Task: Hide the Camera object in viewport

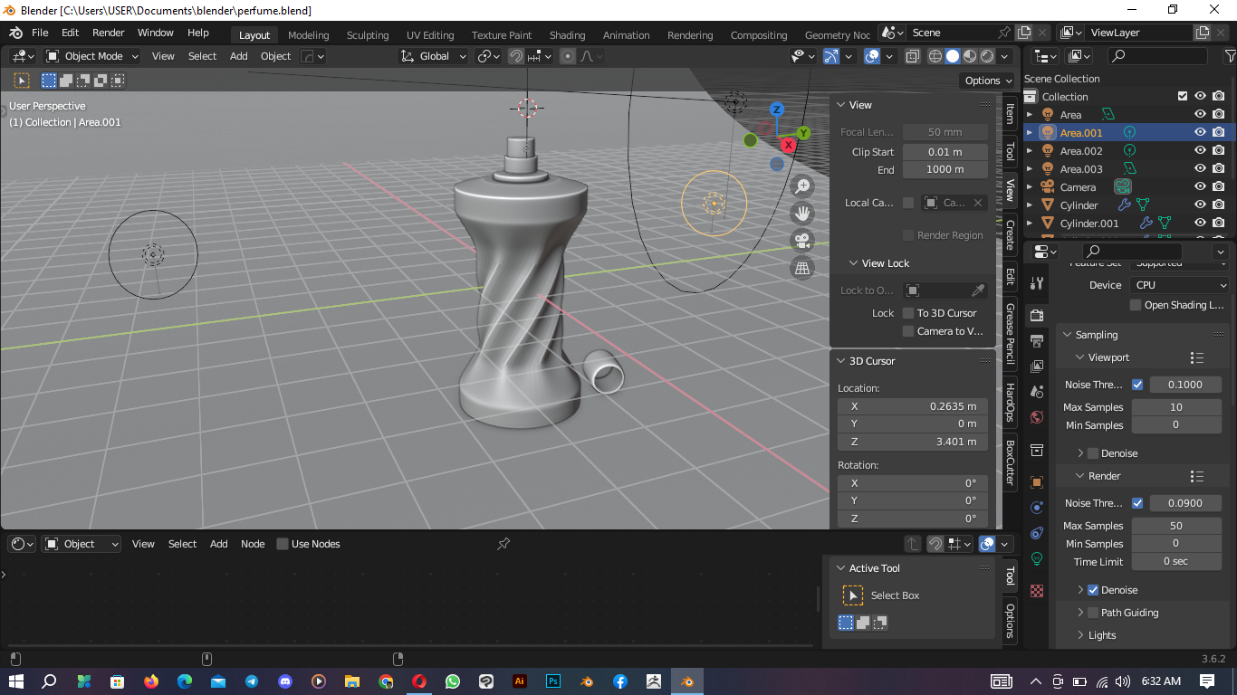Action: pos(1200,187)
